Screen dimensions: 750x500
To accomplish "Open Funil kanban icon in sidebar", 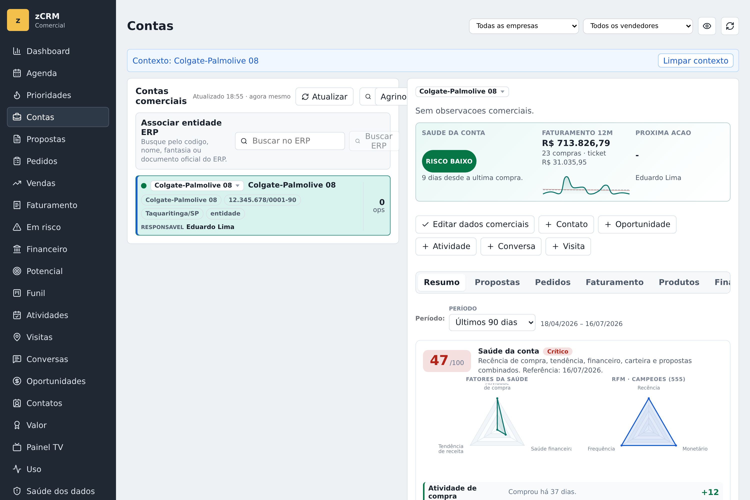I will tap(17, 293).
